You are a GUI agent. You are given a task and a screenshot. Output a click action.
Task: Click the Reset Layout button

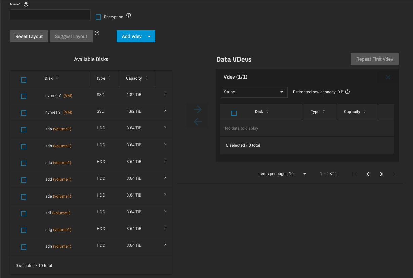tap(29, 36)
